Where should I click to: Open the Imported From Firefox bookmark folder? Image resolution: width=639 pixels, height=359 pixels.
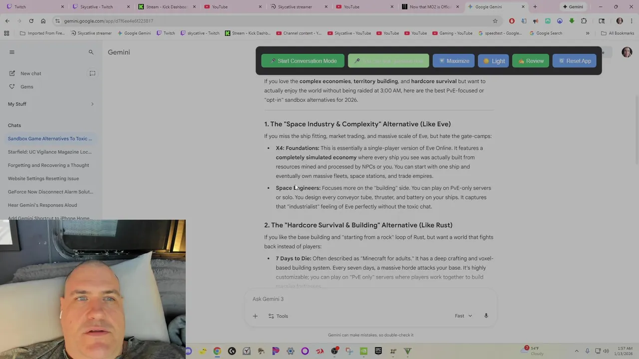coord(41,33)
